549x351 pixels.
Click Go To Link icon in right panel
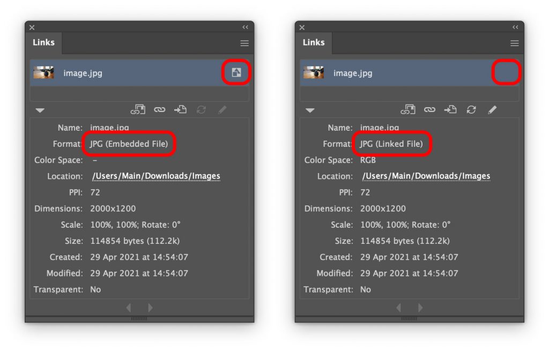click(450, 109)
